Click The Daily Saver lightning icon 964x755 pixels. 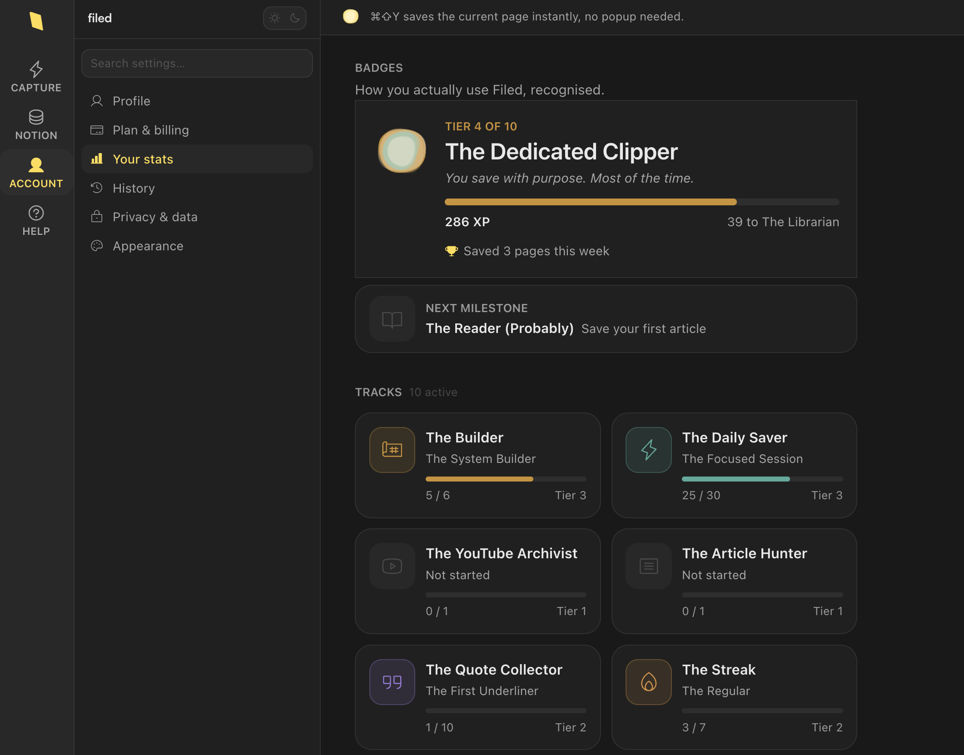click(648, 450)
